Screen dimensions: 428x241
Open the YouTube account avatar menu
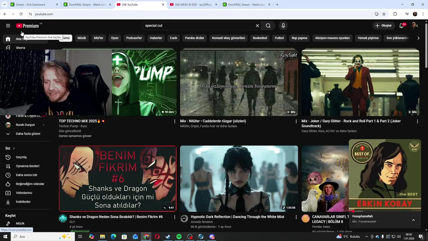click(414, 26)
